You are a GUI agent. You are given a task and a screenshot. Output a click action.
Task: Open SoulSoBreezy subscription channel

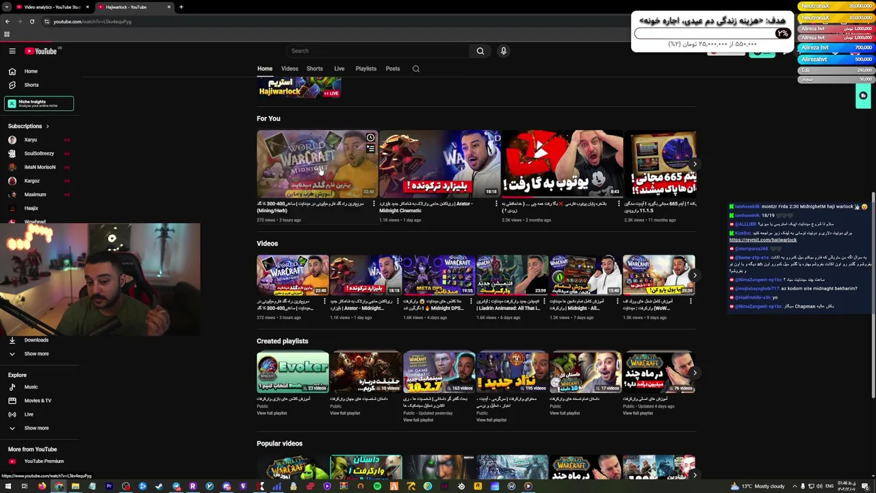point(38,153)
